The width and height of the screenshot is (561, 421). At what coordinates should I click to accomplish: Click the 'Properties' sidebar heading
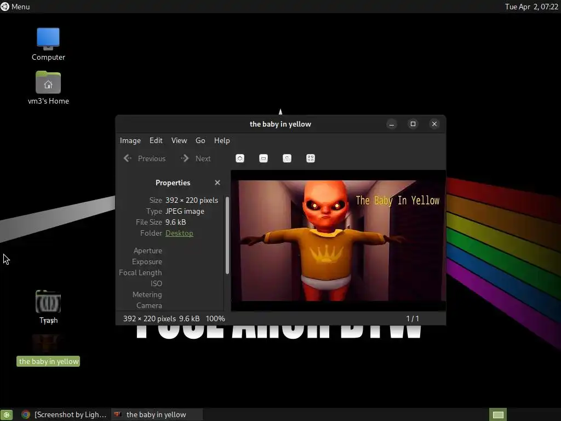[173, 183]
